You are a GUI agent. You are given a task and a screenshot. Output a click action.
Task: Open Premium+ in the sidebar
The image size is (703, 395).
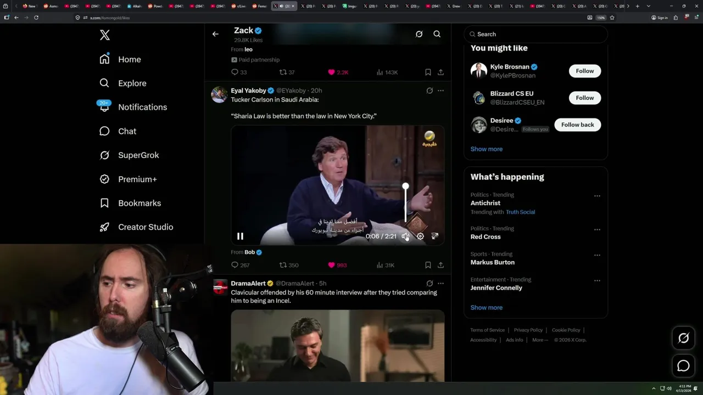click(x=128, y=179)
